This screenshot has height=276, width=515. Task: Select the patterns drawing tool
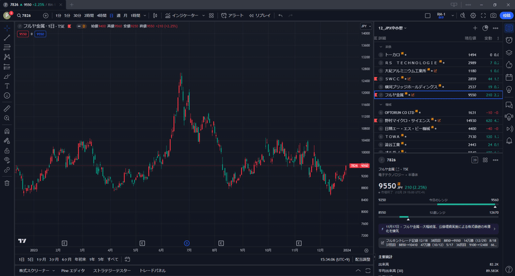pyautogui.click(x=7, y=57)
